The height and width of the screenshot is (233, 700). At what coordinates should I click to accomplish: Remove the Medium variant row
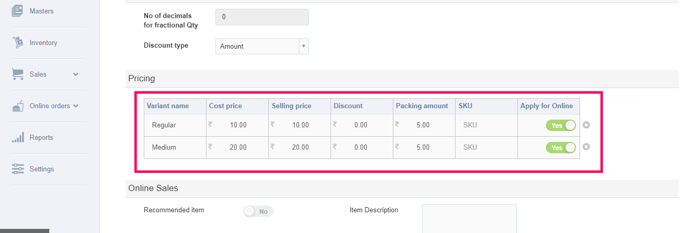click(x=586, y=147)
